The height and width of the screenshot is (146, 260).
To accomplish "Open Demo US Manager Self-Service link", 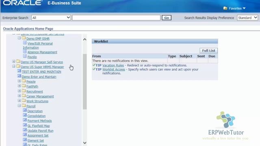I will click(x=42, y=62).
